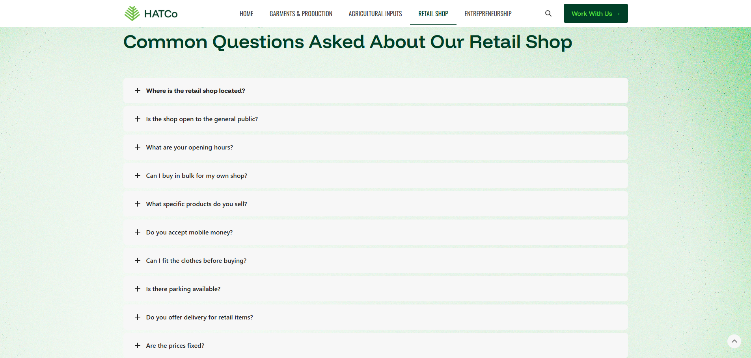Click the scroll-to-top arrow icon
The height and width of the screenshot is (358, 751).
tap(734, 341)
